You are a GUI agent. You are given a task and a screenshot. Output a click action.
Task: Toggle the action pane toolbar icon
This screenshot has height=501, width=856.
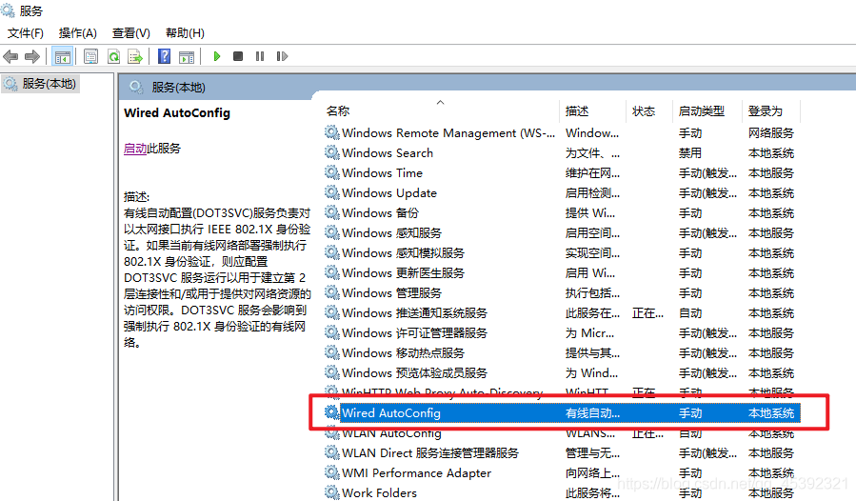[x=187, y=56]
